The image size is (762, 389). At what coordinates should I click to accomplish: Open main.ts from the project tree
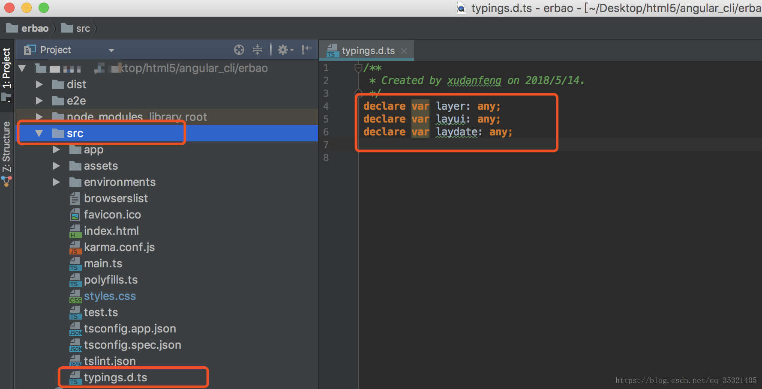click(103, 263)
